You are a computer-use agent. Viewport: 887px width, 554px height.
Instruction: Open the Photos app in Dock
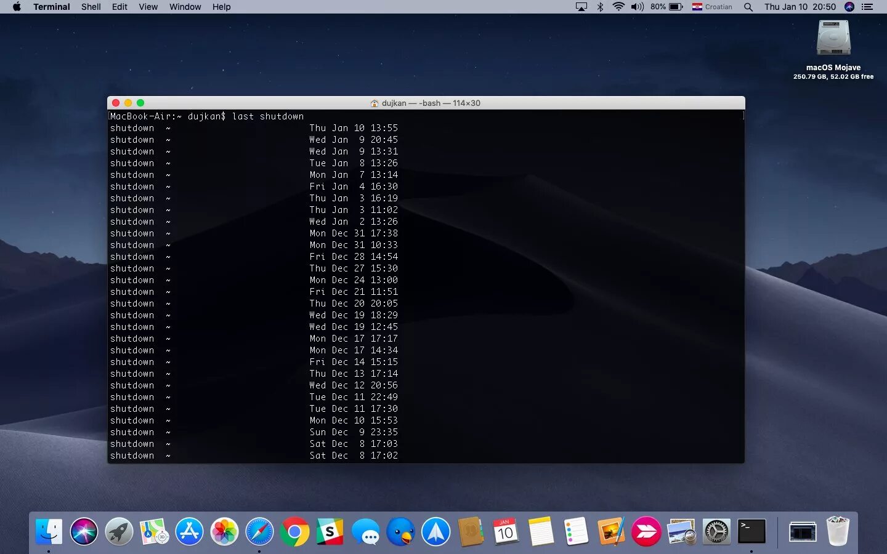point(224,531)
